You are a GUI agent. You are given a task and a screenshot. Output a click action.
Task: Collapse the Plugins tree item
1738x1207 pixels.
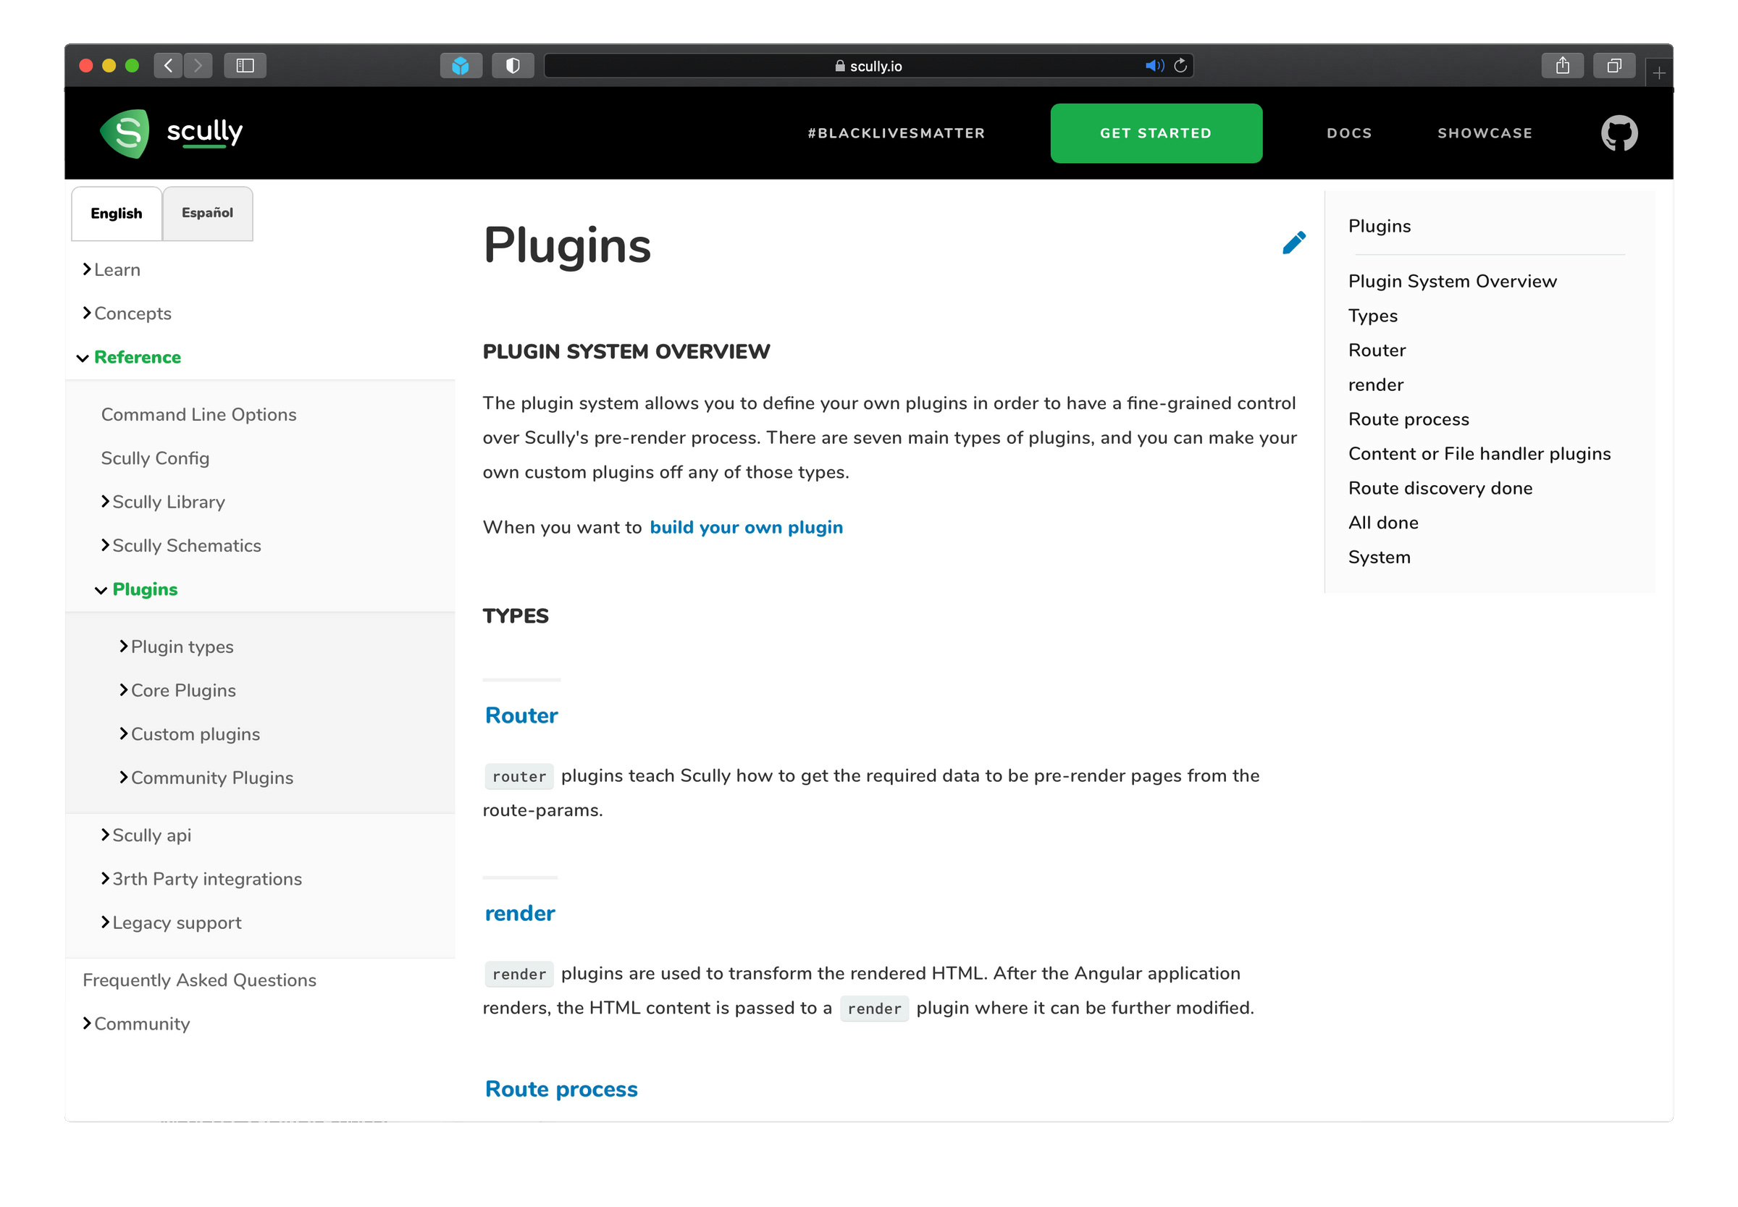pyautogui.click(x=144, y=589)
